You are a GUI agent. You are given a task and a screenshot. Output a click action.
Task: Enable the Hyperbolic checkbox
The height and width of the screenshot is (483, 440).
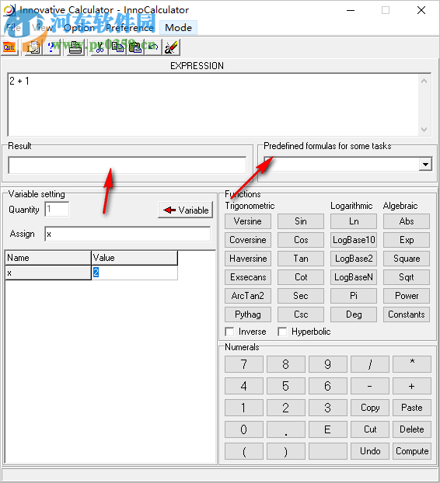pyautogui.click(x=282, y=332)
